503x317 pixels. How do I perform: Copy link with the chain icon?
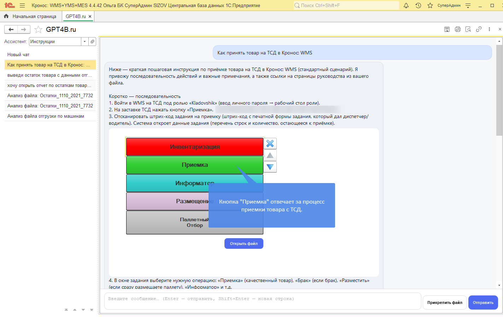point(479,29)
